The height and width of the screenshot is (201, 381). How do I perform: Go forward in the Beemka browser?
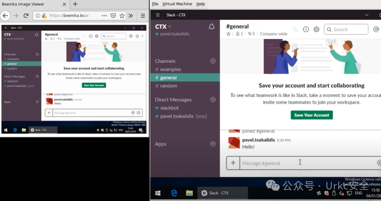click(16, 16)
